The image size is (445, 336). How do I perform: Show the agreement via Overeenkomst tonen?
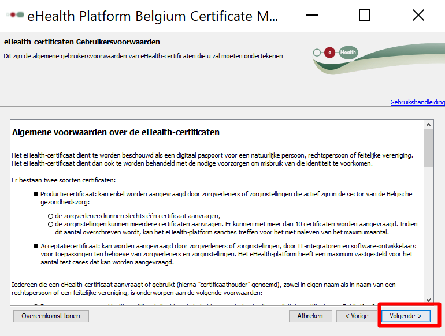pos(51,316)
